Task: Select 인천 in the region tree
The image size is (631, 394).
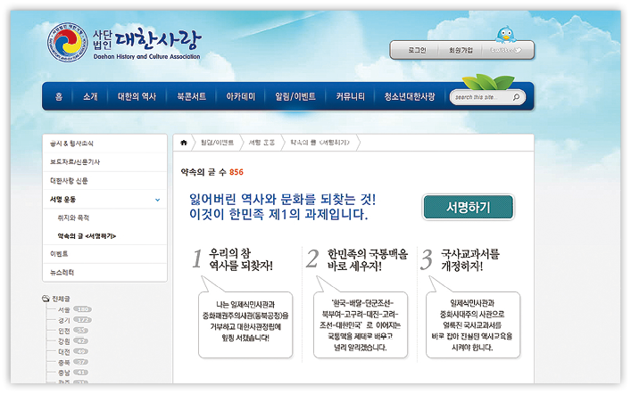Action: click(64, 330)
